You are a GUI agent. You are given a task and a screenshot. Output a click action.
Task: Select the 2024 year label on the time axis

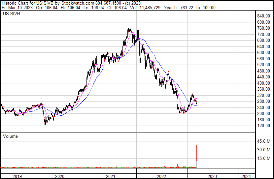point(246,176)
